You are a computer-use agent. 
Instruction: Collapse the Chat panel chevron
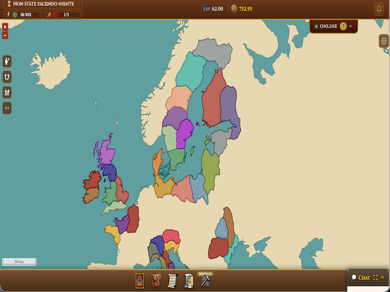coord(382,277)
